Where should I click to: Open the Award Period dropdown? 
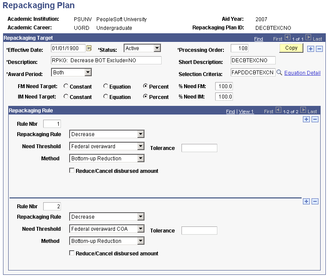(x=88, y=73)
